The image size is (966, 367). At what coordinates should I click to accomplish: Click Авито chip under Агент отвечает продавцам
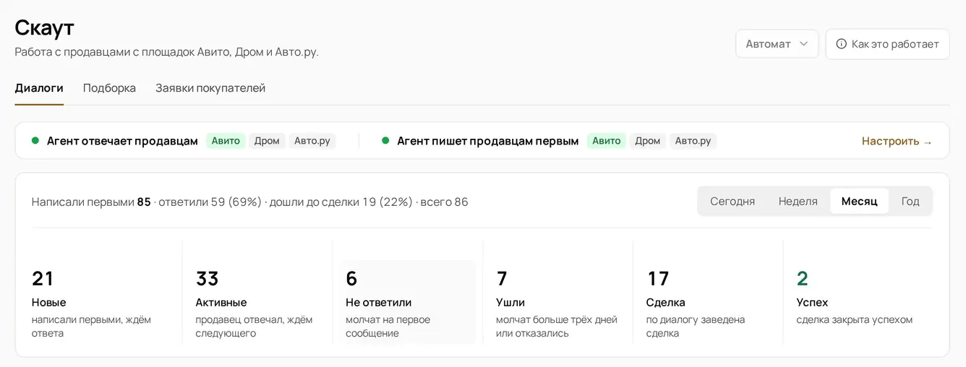tap(226, 141)
